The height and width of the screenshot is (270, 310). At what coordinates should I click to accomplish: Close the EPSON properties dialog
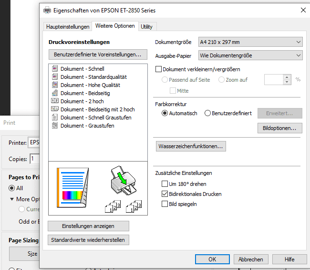coord(303,10)
